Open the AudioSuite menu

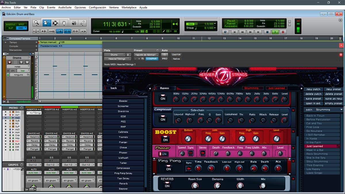pos(65,7)
